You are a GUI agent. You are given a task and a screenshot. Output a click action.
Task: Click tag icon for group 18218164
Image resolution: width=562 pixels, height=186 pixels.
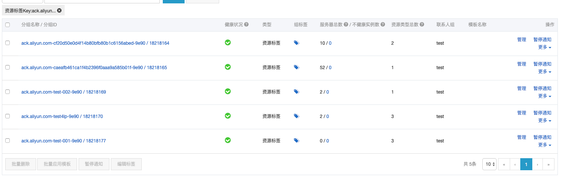(297, 43)
